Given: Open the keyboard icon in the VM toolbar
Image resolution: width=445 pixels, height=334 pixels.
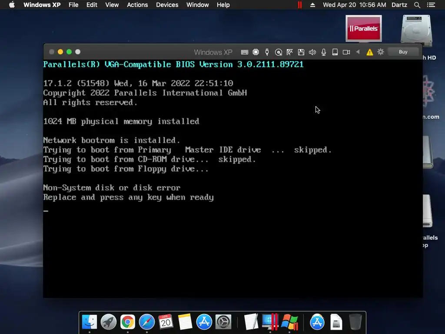Looking at the screenshot, I should pos(244,52).
